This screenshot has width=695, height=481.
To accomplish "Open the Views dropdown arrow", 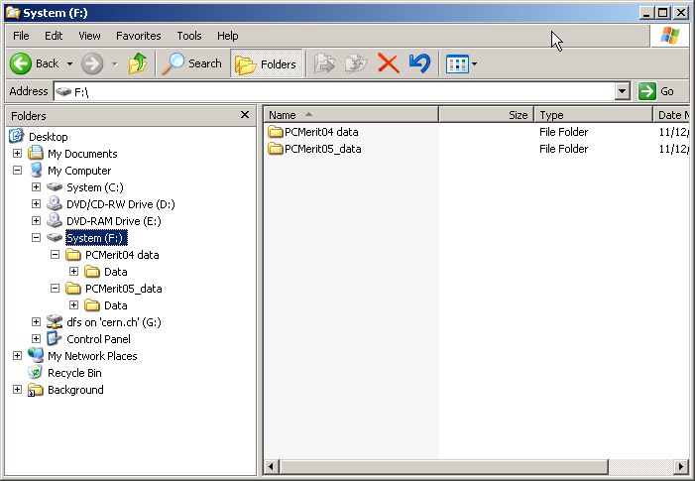I will [x=474, y=64].
